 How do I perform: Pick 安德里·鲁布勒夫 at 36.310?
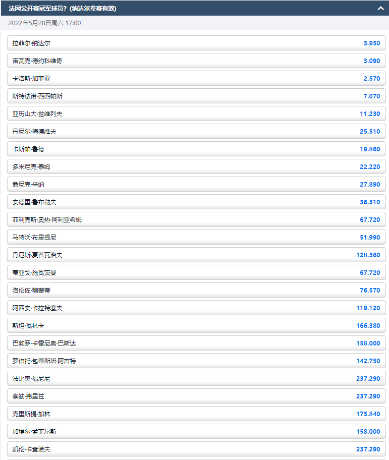pos(196,202)
